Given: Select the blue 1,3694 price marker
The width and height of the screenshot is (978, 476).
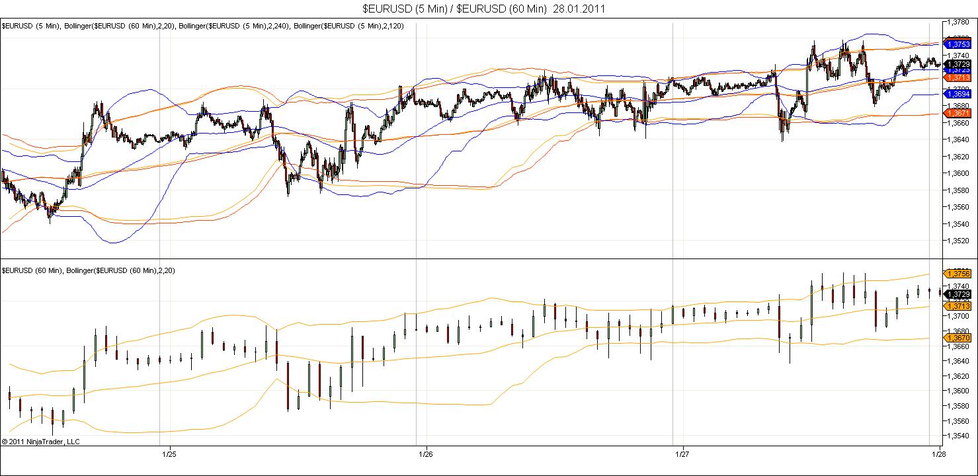Looking at the screenshot, I should [x=958, y=95].
